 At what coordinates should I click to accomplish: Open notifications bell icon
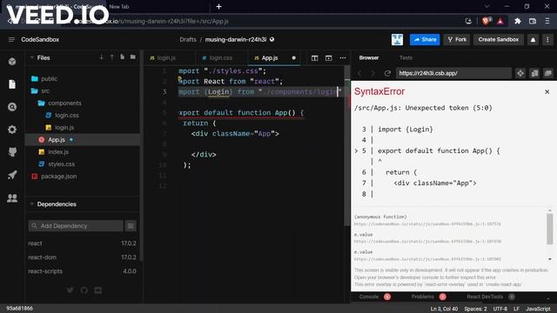[x=533, y=40]
